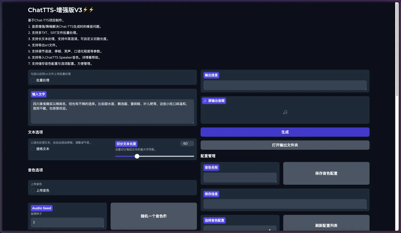The height and width of the screenshot is (233, 401).
Task: Click the music note icon in 原输出音频 label
Action: (205, 101)
